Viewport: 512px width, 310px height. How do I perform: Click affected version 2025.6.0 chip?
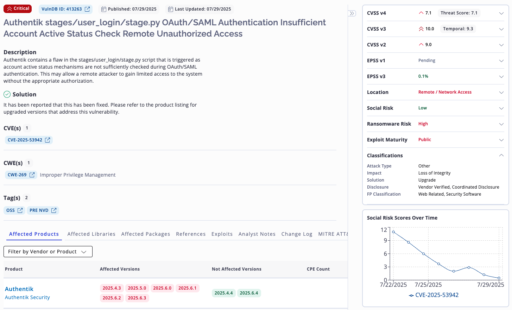[162, 288]
